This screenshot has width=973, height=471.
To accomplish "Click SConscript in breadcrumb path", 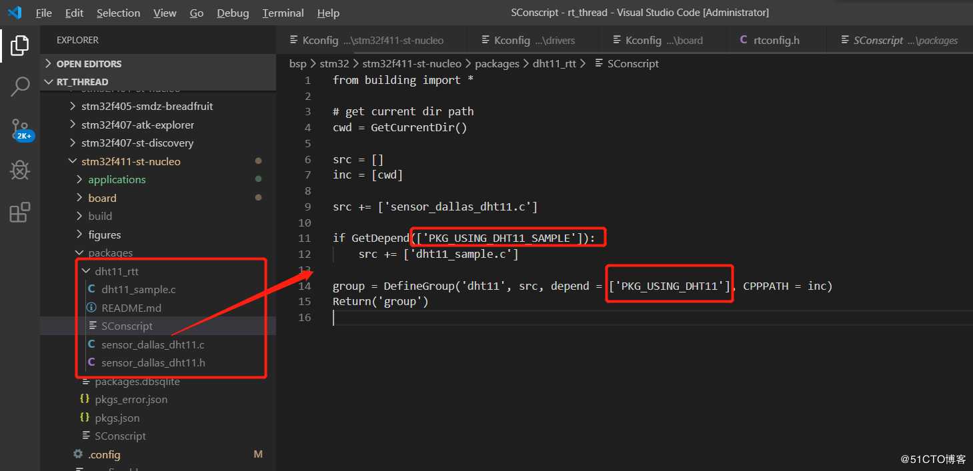I will pos(632,64).
